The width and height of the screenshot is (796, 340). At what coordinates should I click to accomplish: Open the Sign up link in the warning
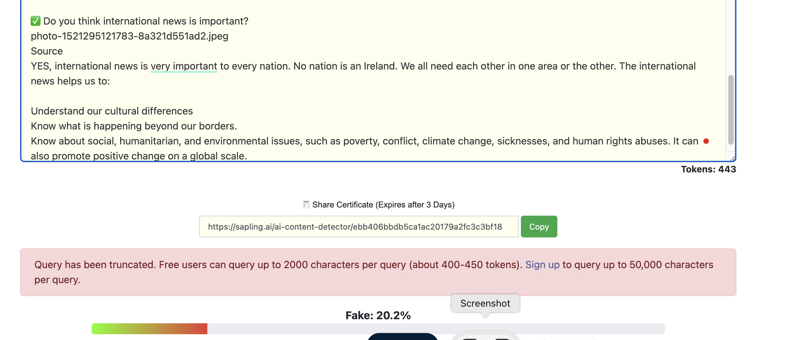coord(542,265)
